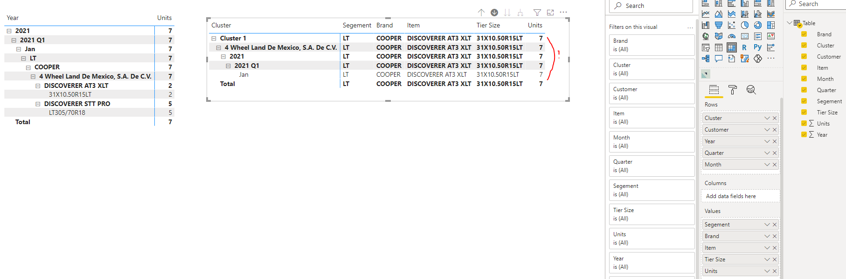This screenshot has width=846, height=279.
Task: Select the R script visual
Action: (x=745, y=47)
